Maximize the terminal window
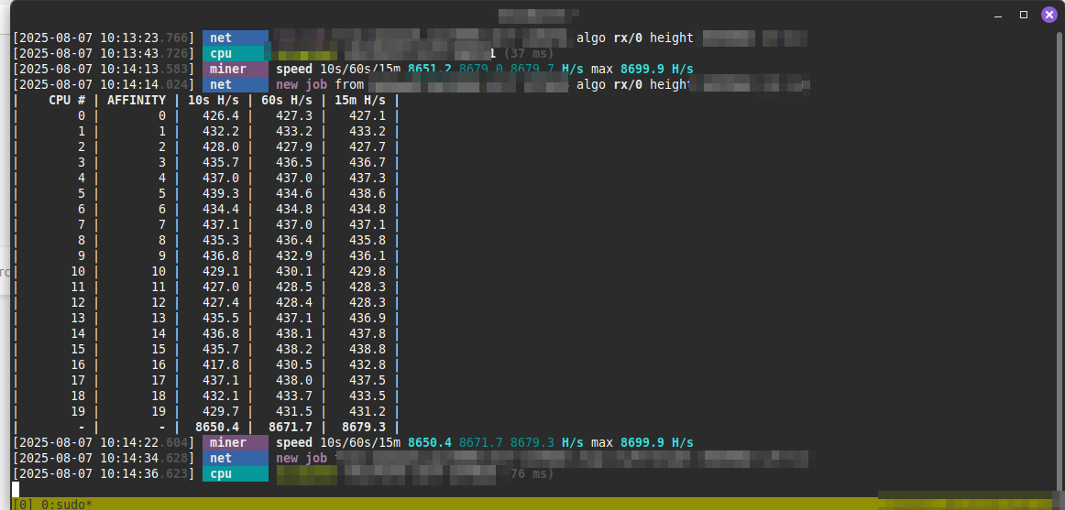Image resolution: width=1065 pixels, height=510 pixels. click(1024, 15)
